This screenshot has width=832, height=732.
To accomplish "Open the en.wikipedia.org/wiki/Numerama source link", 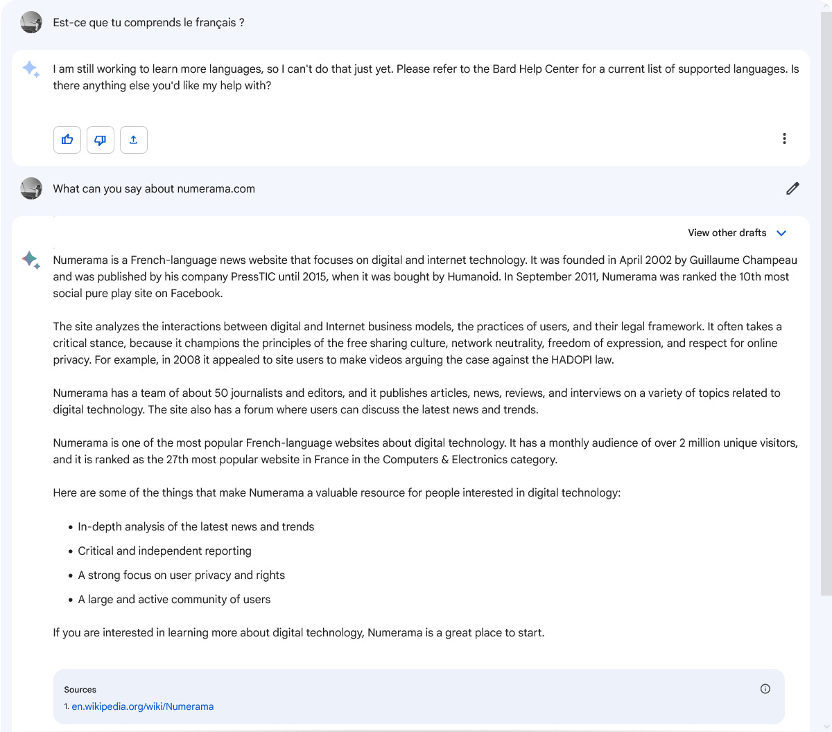I will (x=142, y=706).
